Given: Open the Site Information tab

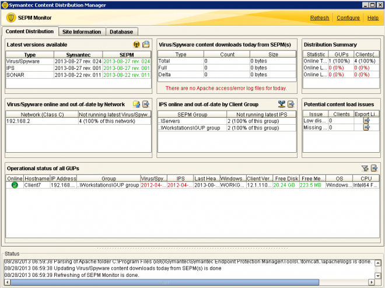Looking at the screenshot, I should (82, 32).
